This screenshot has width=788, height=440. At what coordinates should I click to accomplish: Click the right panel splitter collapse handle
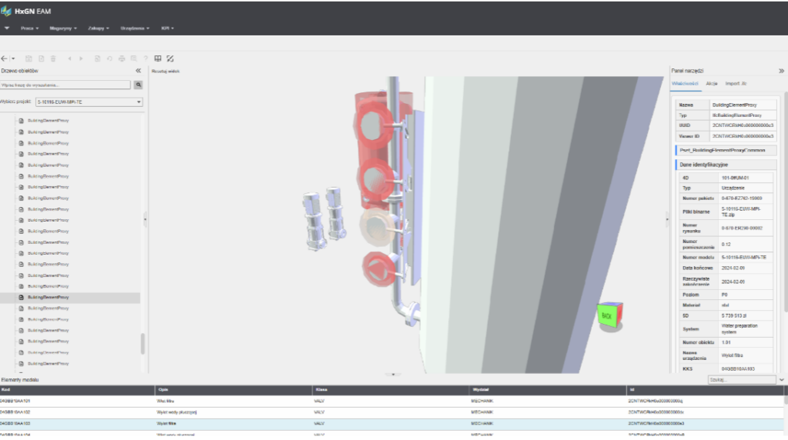tap(667, 219)
